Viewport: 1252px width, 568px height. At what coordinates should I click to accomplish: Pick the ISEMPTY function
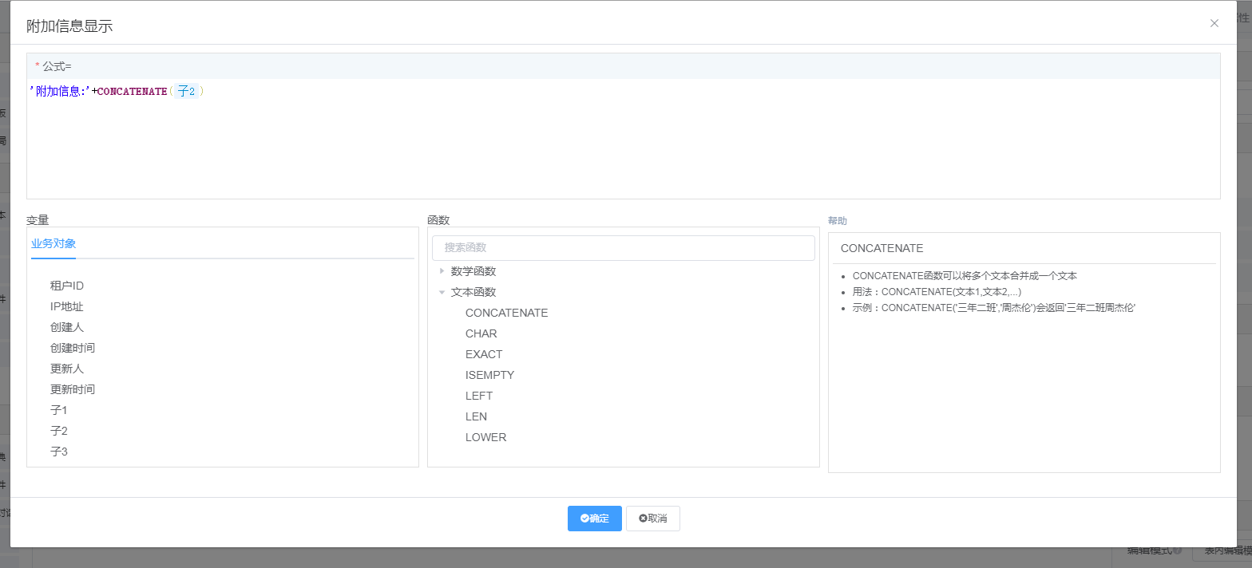point(489,375)
